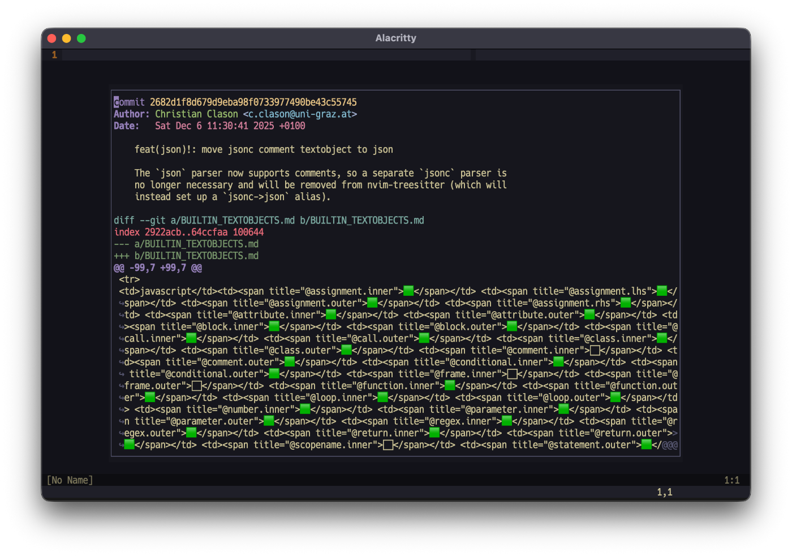
Task: Click green square after @attribute.inner title
Action: pos(331,315)
